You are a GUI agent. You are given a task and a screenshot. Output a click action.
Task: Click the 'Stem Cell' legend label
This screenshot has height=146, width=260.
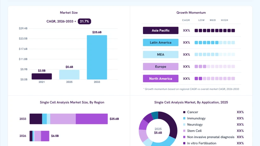(194, 131)
